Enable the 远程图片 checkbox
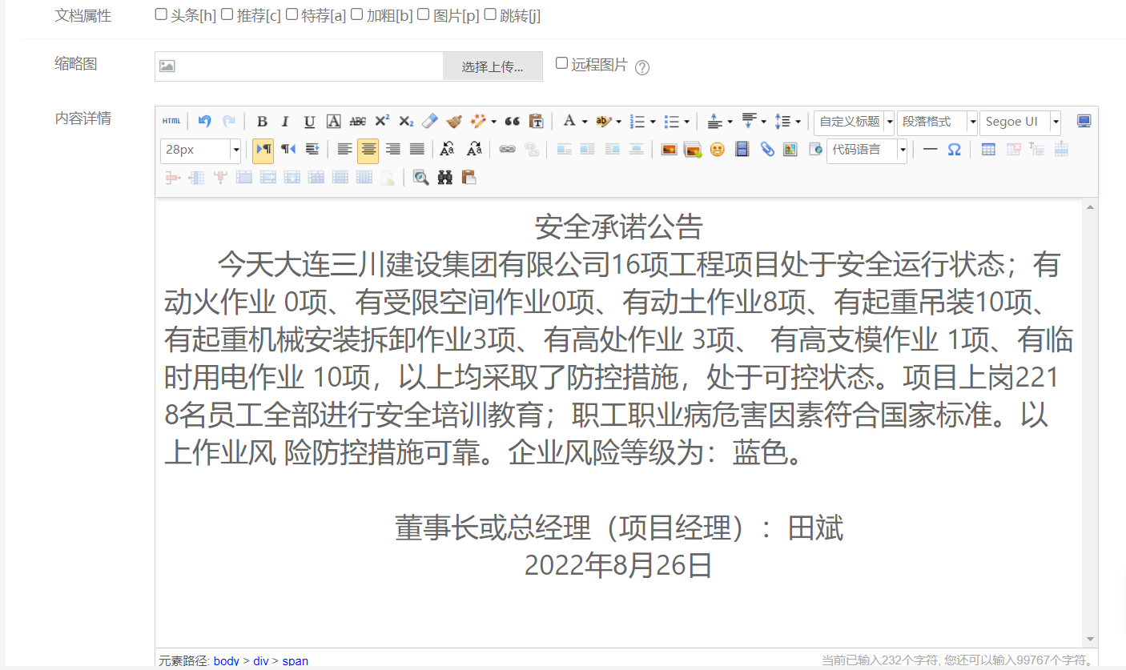This screenshot has width=1126, height=670. [x=562, y=63]
